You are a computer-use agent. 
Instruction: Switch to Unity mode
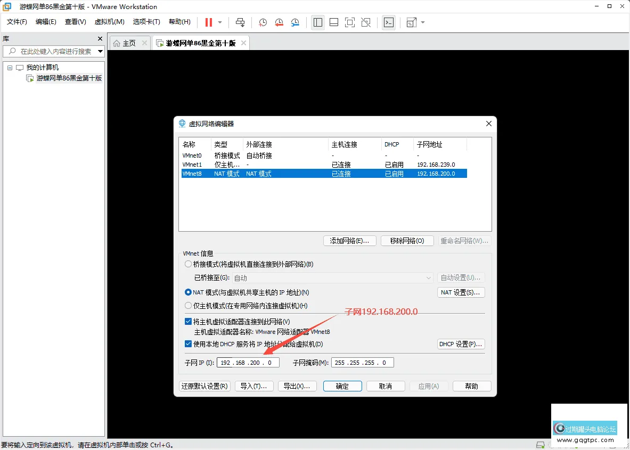tap(366, 22)
